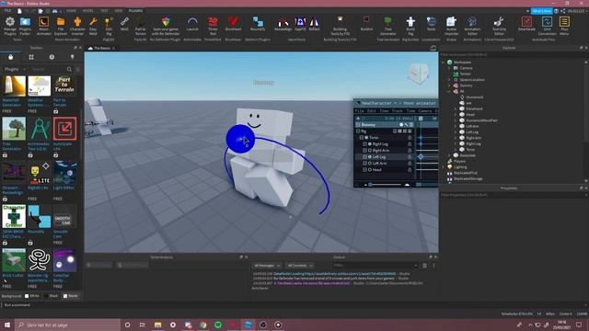Open the Brushtool plugin
This screenshot has width=589, height=331.
pyautogui.click(x=233, y=24)
